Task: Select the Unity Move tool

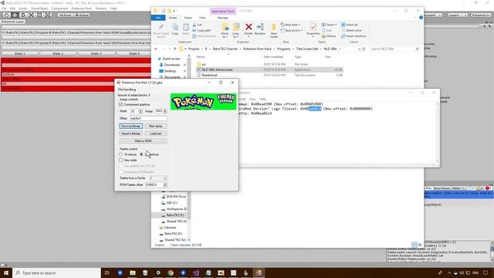Action: pyautogui.click(x=15, y=15)
